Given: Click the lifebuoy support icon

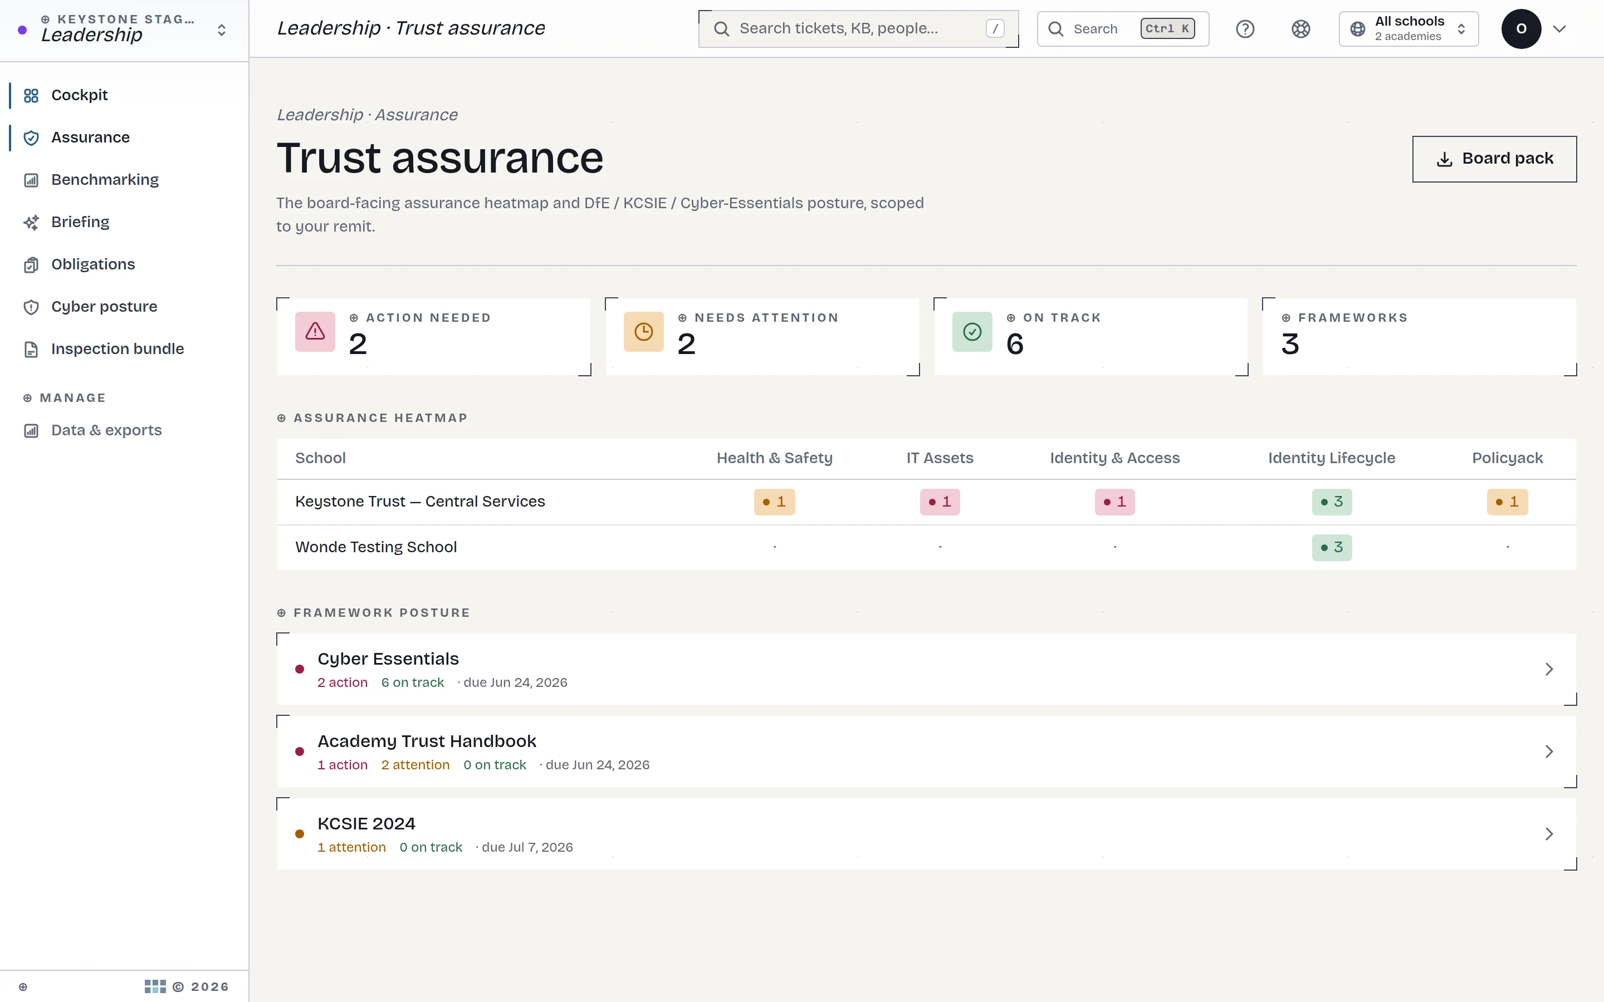Looking at the screenshot, I should [x=1300, y=29].
